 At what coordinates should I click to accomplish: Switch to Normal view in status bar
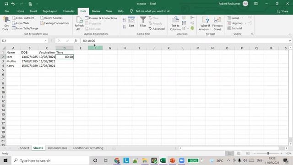229,154
